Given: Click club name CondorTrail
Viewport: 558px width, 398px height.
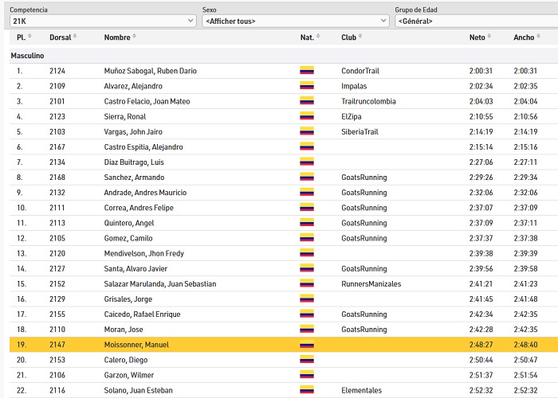Looking at the screenshot, I should click(x=360, y=71).
